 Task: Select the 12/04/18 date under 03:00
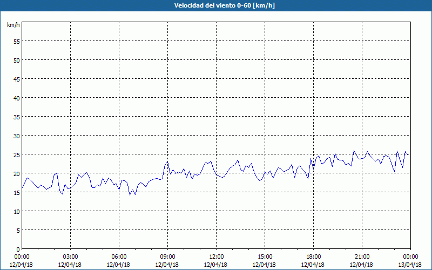coord(70,265)
